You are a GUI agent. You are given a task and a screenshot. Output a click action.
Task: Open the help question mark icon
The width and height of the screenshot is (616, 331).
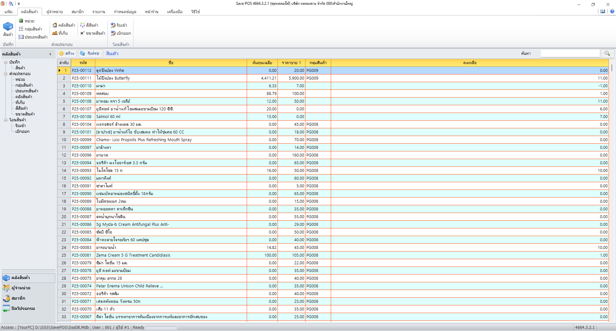pyautogui.click(x=612, y=11)
